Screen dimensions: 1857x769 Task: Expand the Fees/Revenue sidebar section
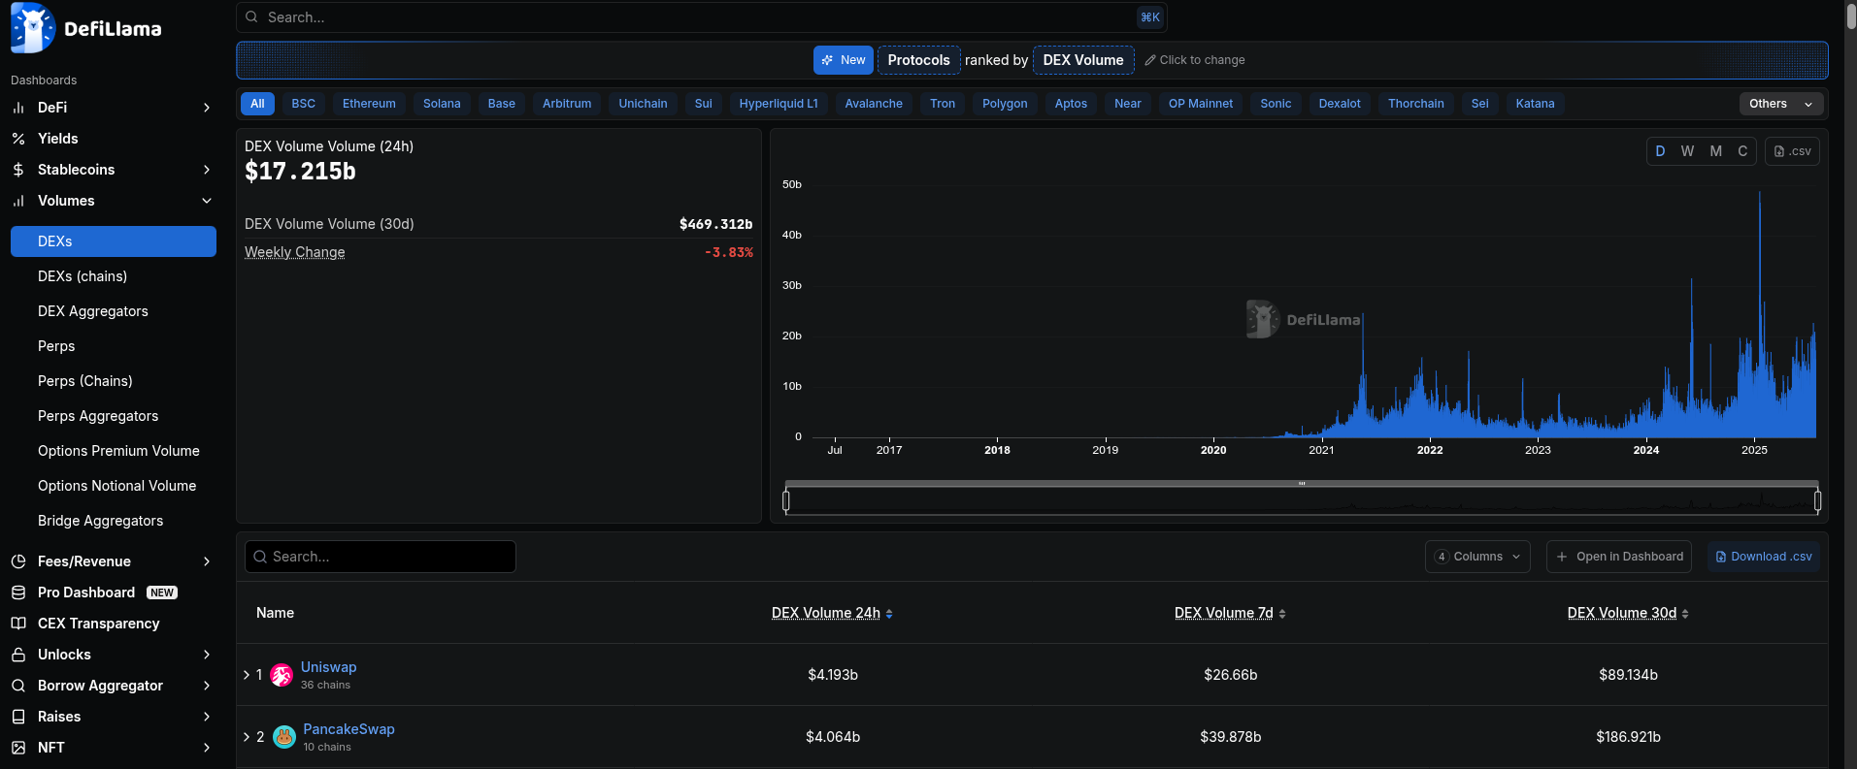[x=206, y=561]
